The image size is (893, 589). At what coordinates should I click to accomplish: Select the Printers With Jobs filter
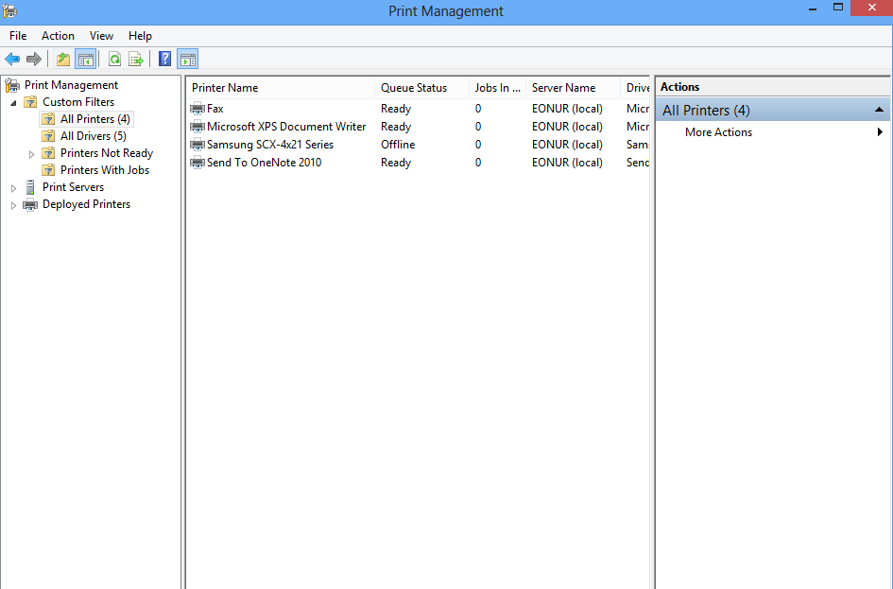pyautogui.click(x=104, y=170)
